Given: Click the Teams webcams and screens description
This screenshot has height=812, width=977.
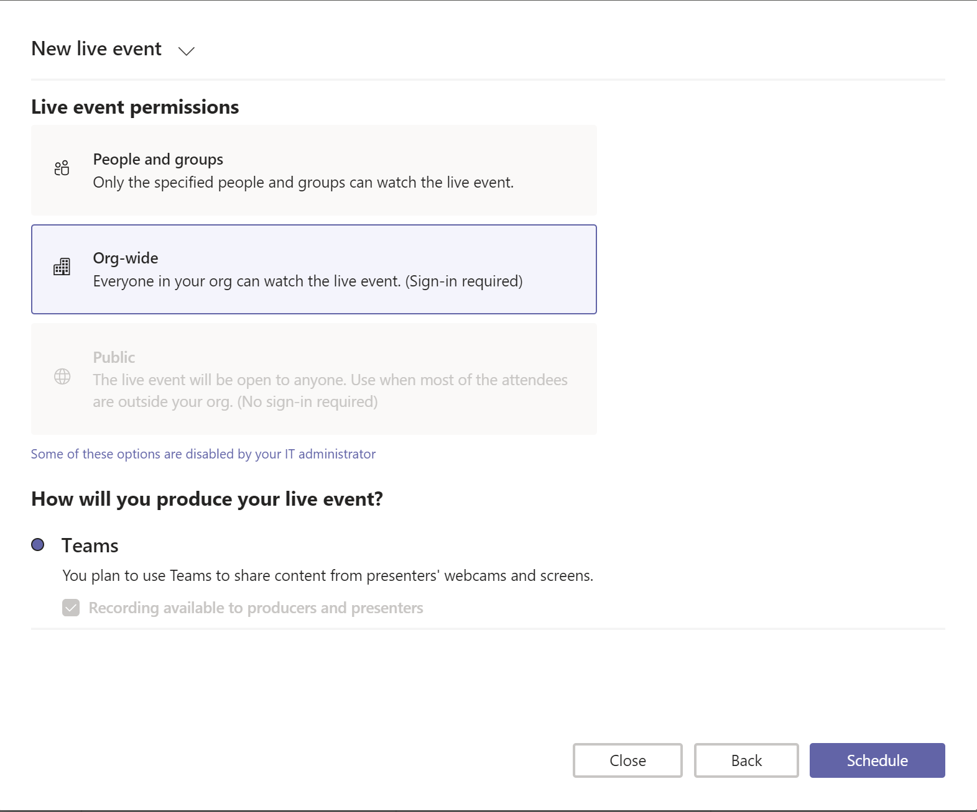Looking at the screenshot, I should click(x=328, y=576).
